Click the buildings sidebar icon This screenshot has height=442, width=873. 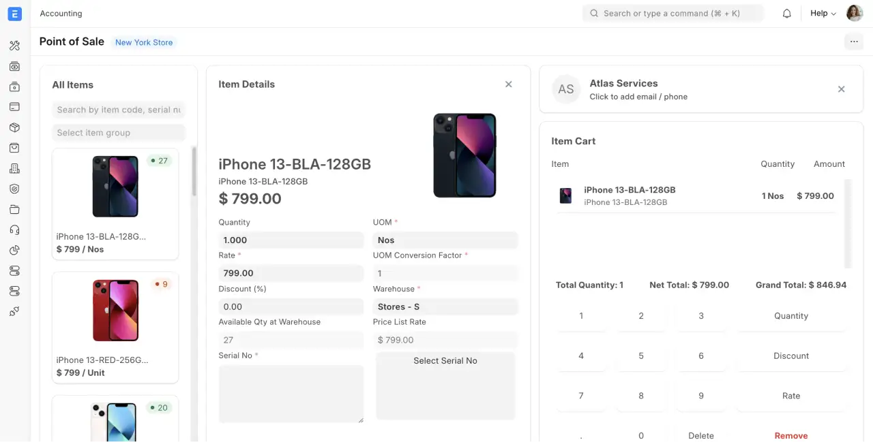click(15, 168)
